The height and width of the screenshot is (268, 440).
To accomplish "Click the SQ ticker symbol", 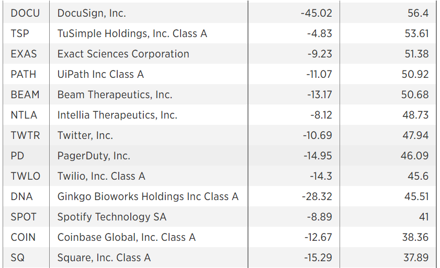I will 17,258.
